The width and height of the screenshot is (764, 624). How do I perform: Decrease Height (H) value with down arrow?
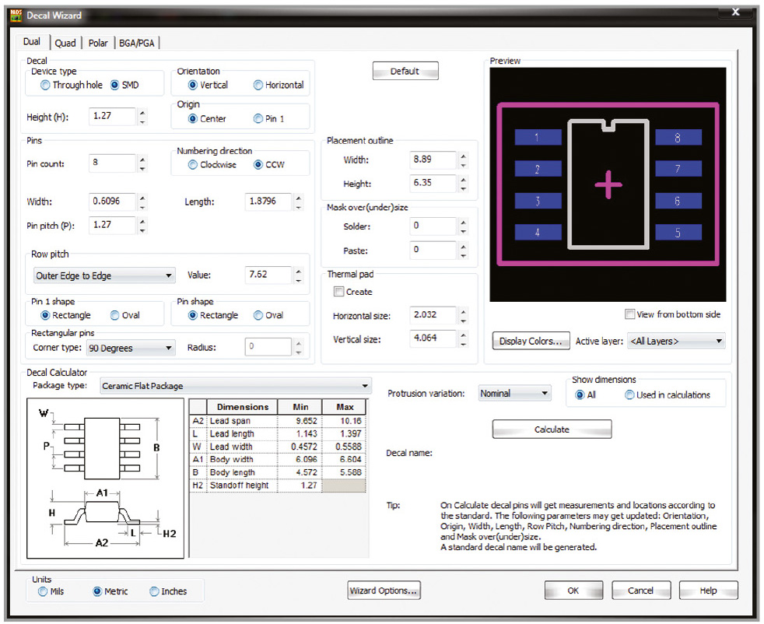tap(142, 121)
